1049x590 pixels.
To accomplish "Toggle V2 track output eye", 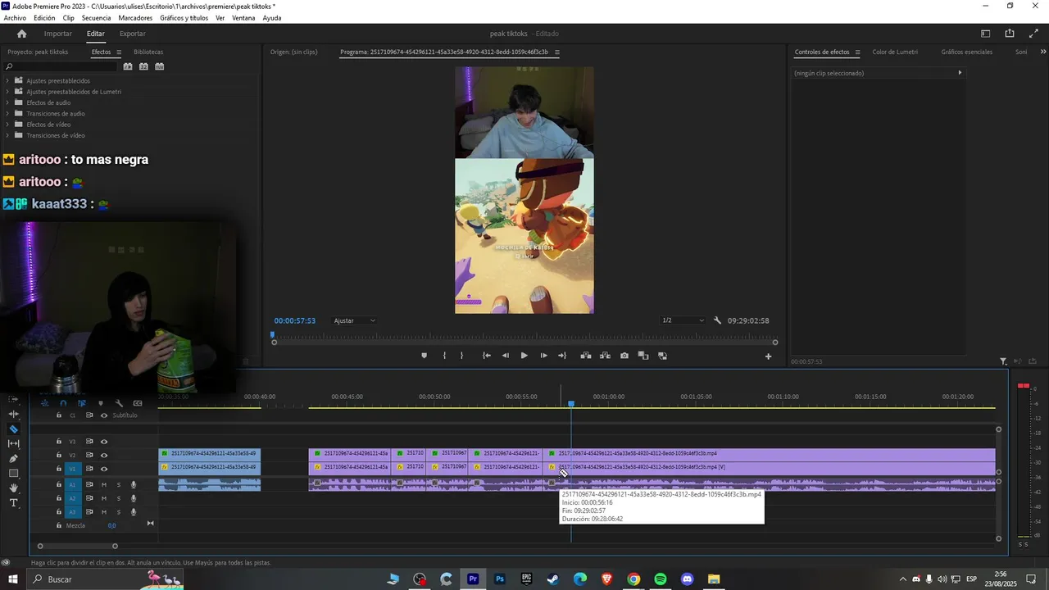I will coord(104,455).
